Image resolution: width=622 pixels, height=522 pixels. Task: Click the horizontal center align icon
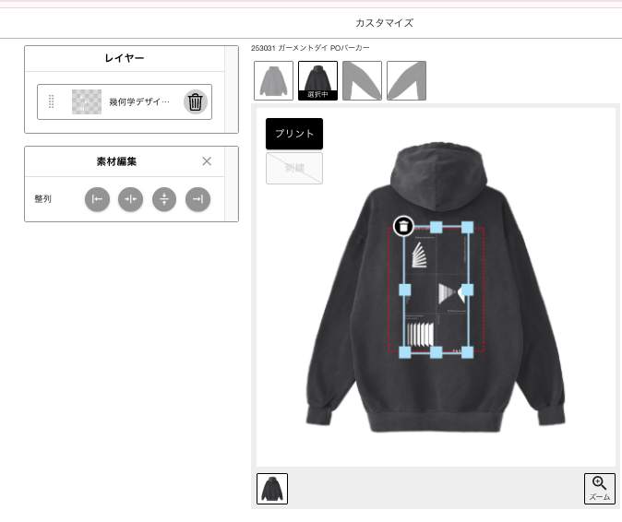[130, 199]
